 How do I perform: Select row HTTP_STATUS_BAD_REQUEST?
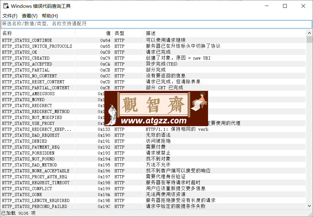click(x=153, y=135)
